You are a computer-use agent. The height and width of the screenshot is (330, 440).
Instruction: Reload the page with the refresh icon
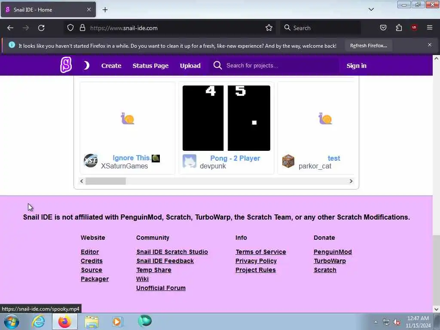click(x=41, y=28)
